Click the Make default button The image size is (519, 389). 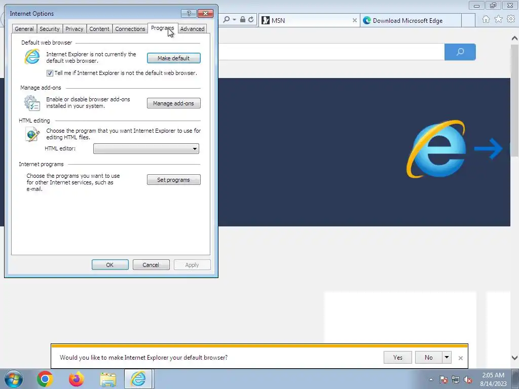[x=174, y=58]
